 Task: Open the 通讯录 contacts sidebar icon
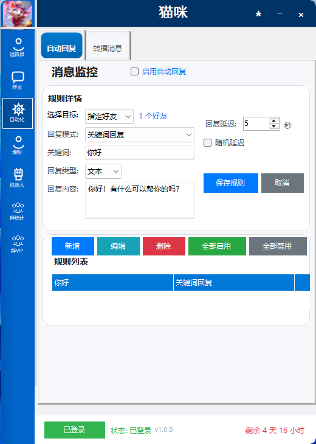click(x=18, y=47)
